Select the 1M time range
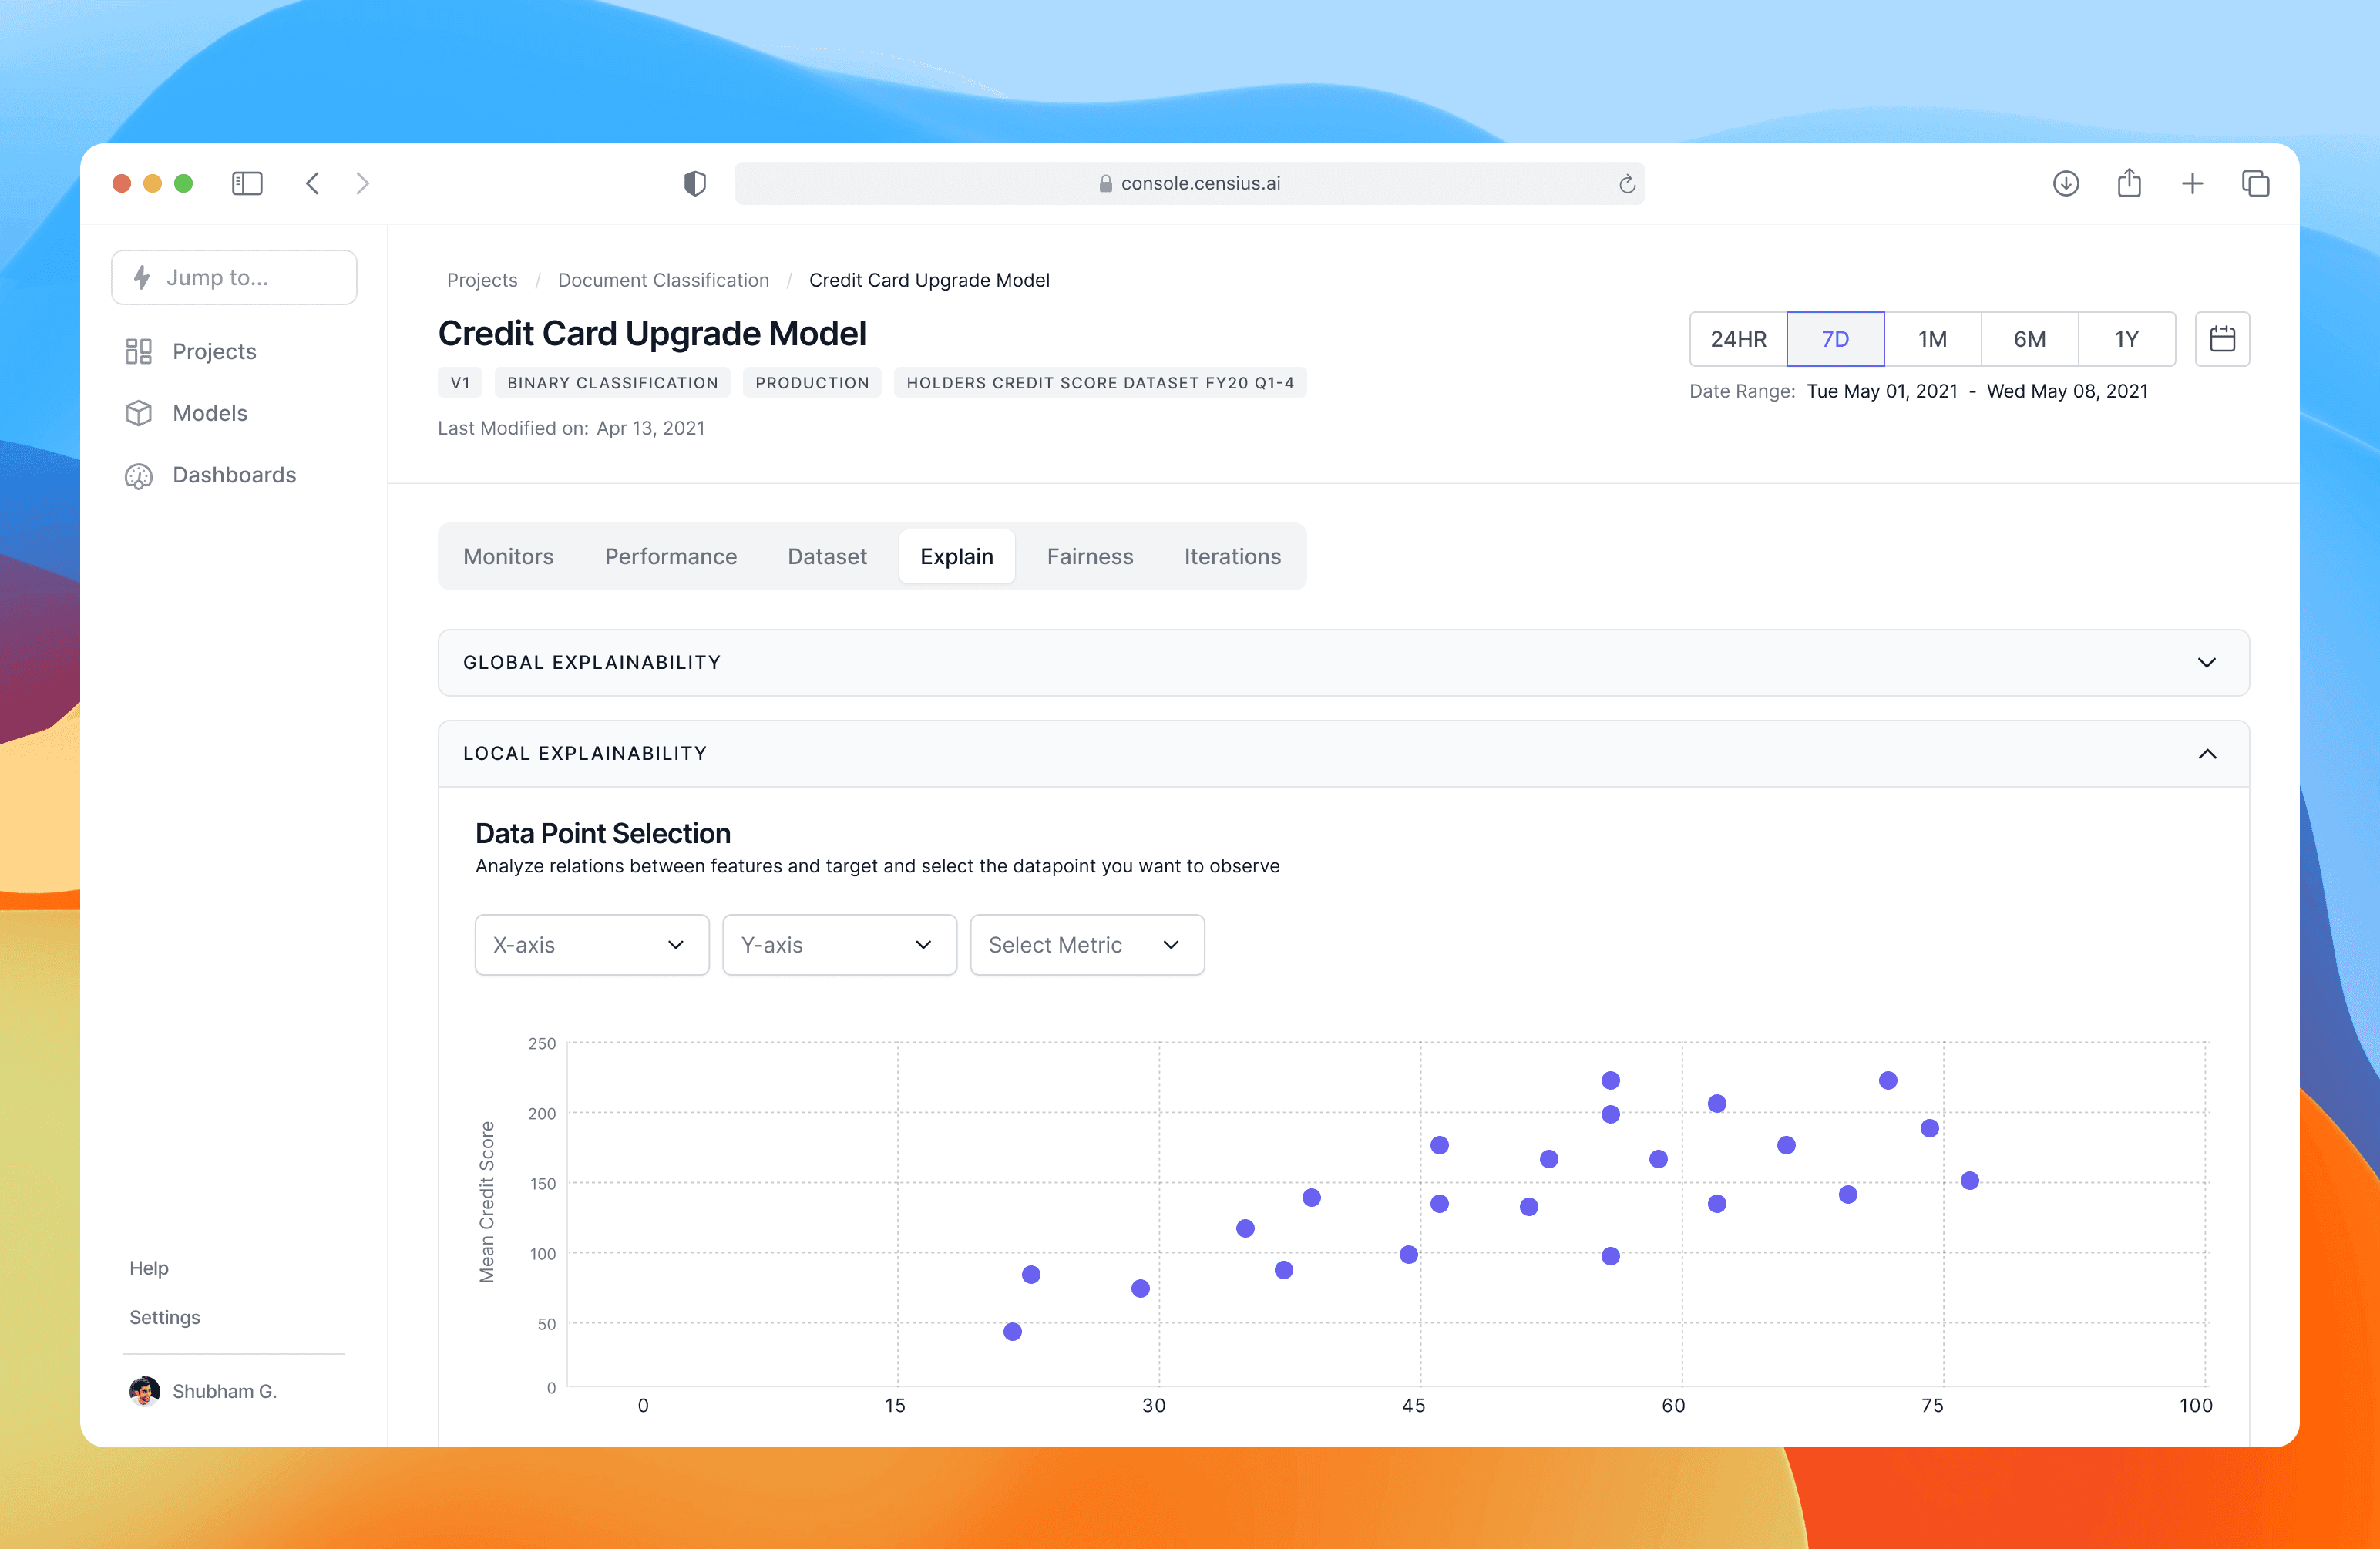2380x1549 pixels. pyautogui.click(x=1932, y=339)
